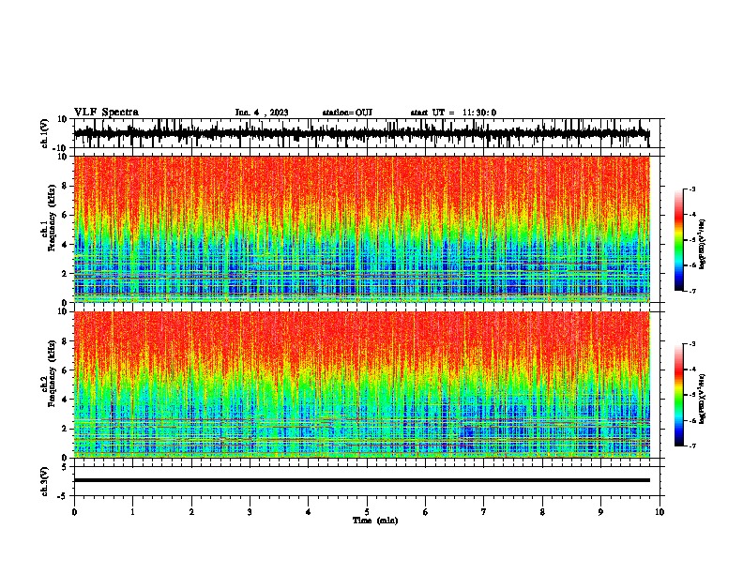Click the ch.3 flat black voltage trace
Screen dimensions: 743x574
(x=361, y=480)
